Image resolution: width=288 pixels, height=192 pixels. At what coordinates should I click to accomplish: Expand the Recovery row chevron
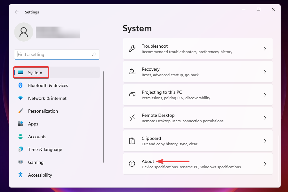tap(265, 72)
